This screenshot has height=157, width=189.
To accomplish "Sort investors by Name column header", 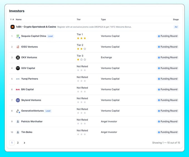I will tap(19, 19).
